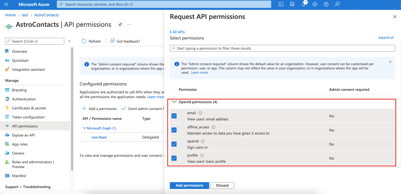The width and height of the screenshot is (401, 194).
Task: Click the Manifest icon in sidebar
Action: coord(7,176)
